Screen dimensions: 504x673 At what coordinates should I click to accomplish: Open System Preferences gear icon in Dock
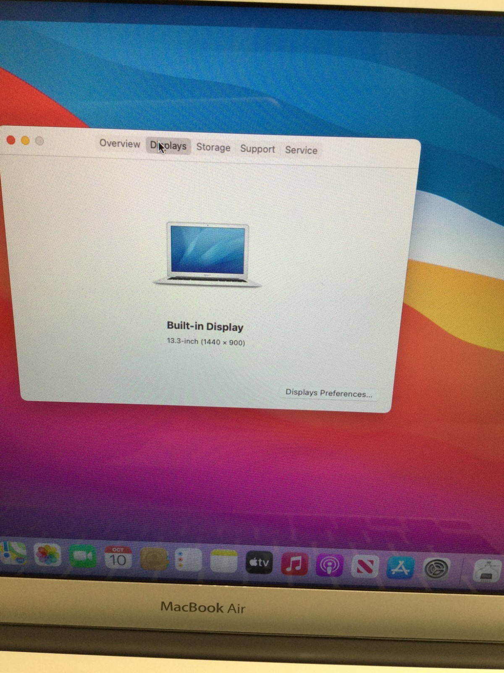coord(436,569)
